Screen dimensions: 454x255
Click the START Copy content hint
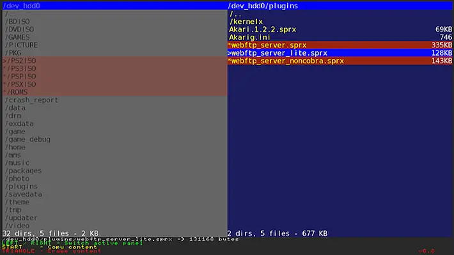pos(49,247)
